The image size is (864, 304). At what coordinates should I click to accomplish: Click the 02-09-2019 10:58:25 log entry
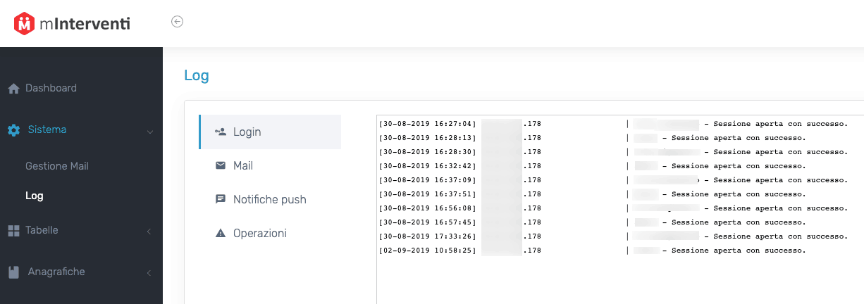click(x=613, y=250)
